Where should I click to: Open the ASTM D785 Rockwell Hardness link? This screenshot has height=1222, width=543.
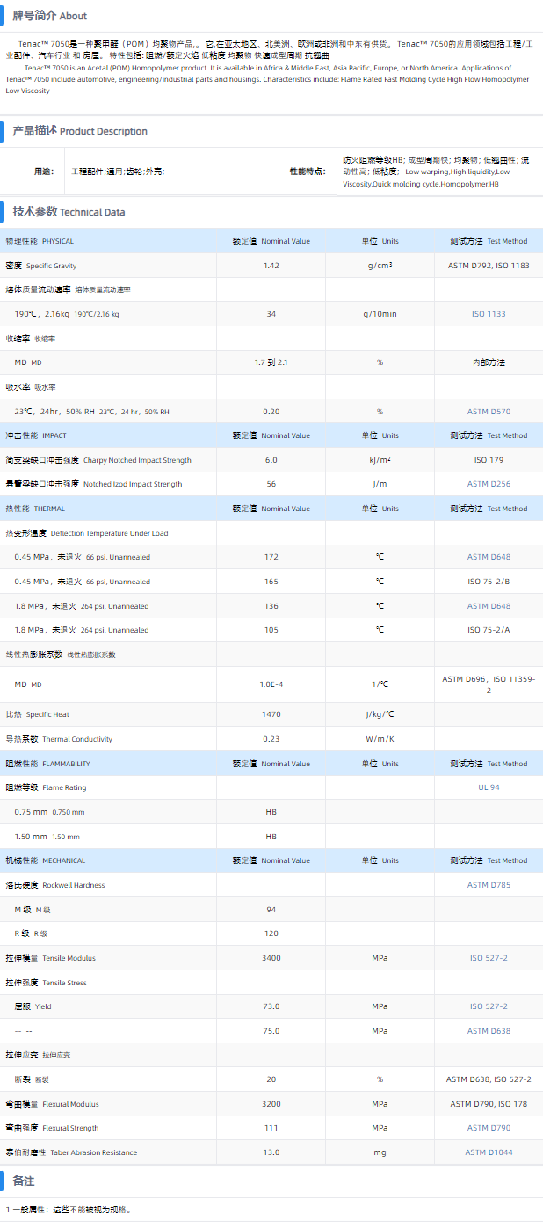click(489, 885)
